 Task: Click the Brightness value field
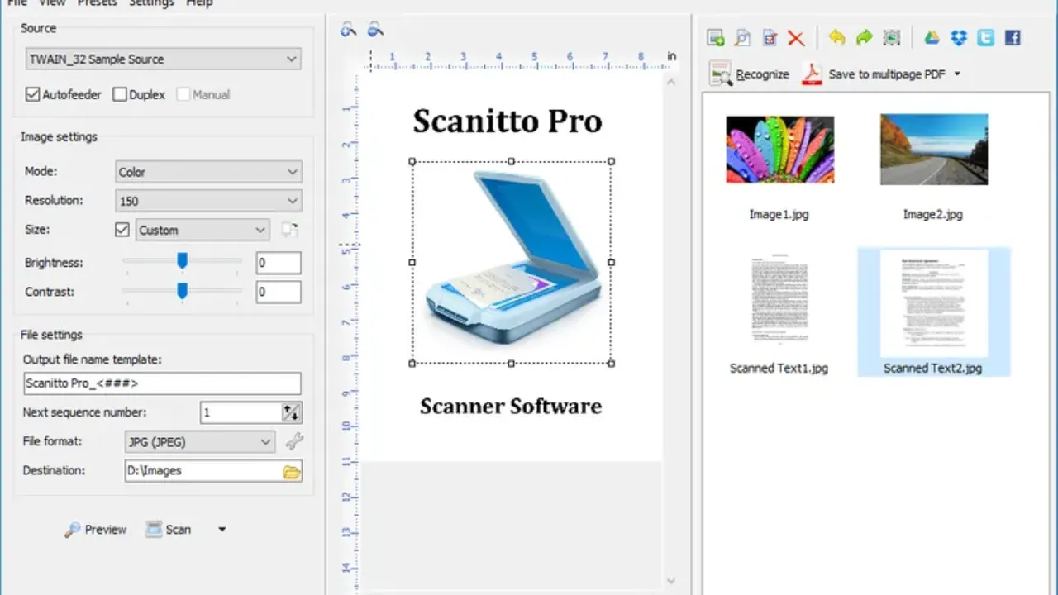tap(279, 264)
